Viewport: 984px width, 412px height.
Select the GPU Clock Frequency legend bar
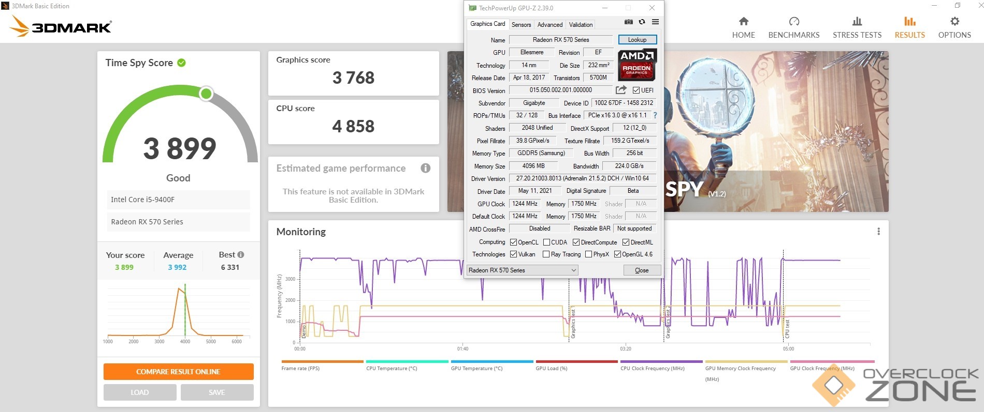coord(832,361)
